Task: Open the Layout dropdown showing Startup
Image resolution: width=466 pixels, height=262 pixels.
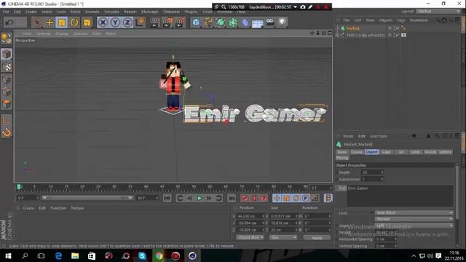Action: click(438, 12)
